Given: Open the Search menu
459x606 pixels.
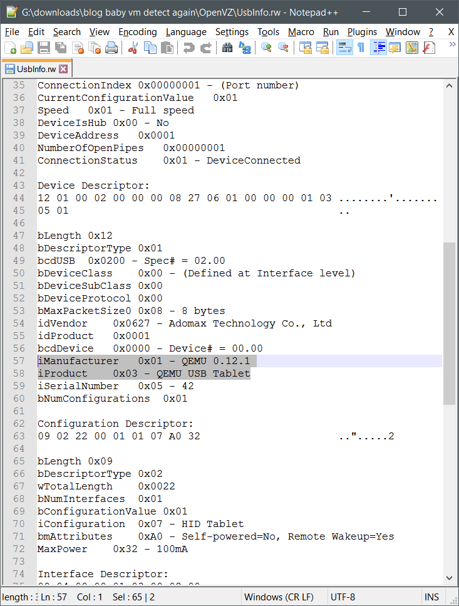Looking at the screenshot, I should [67, 32].
